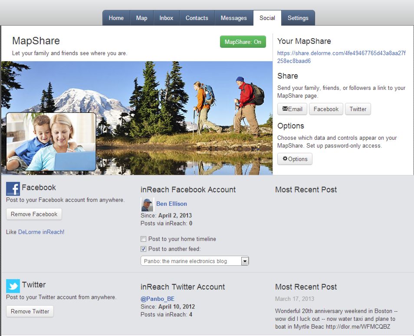Open the Map tab
This screenshot has width=414, height=336.
pyautogui.click(x=142, y=18)
